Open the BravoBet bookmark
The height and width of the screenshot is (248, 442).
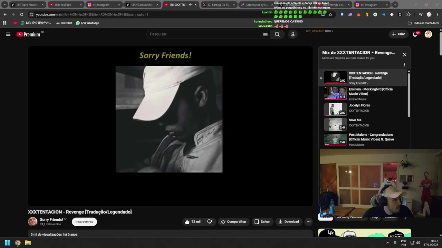tap(64, 23)
